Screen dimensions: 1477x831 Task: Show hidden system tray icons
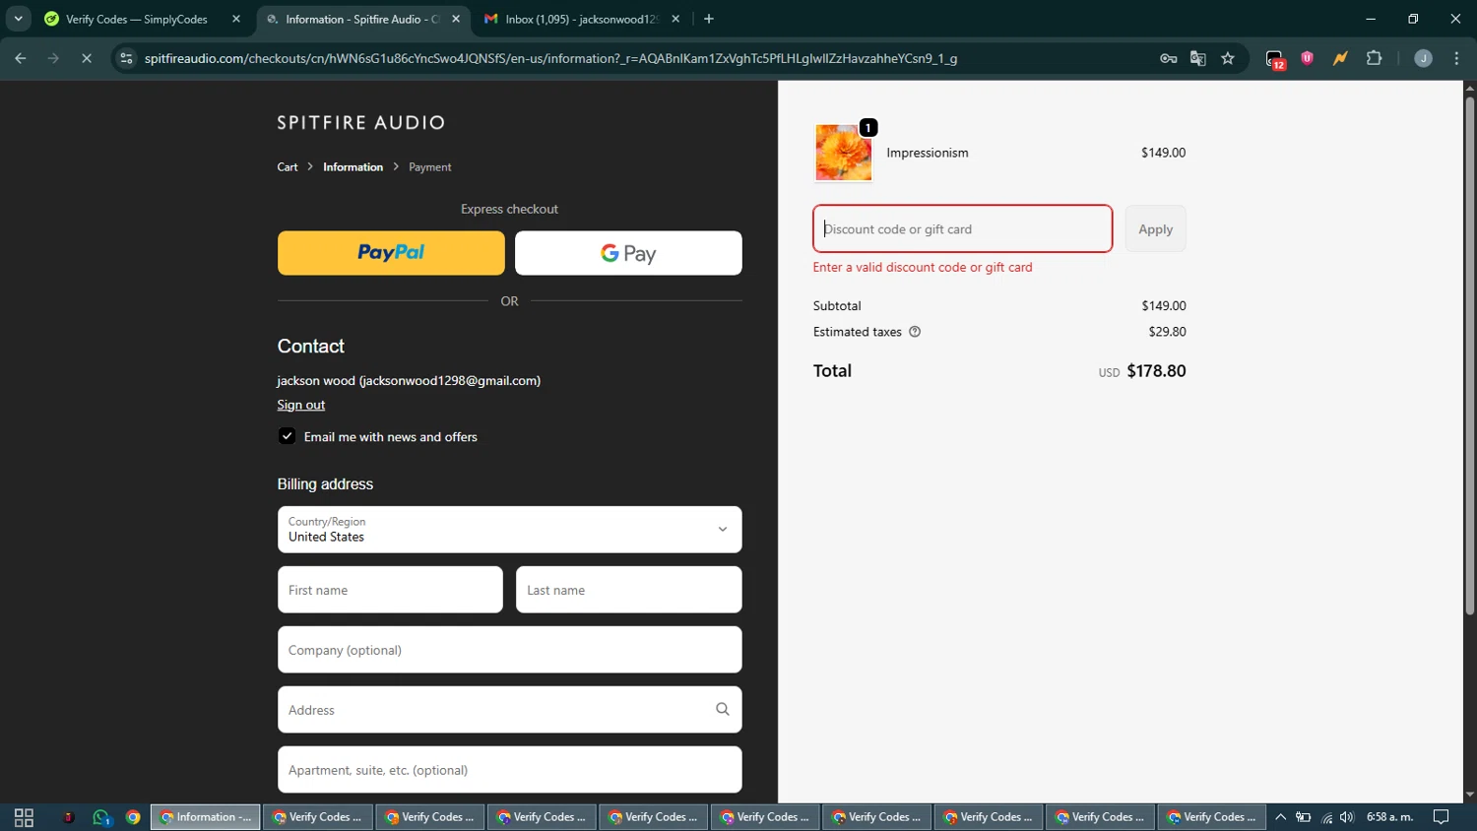click(1280, 817)
